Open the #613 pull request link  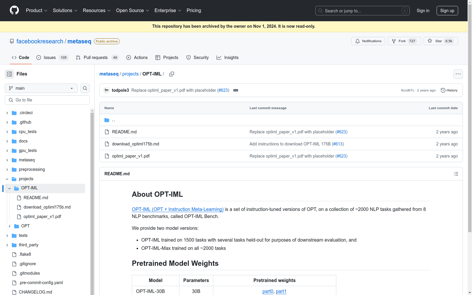[338, 144]
